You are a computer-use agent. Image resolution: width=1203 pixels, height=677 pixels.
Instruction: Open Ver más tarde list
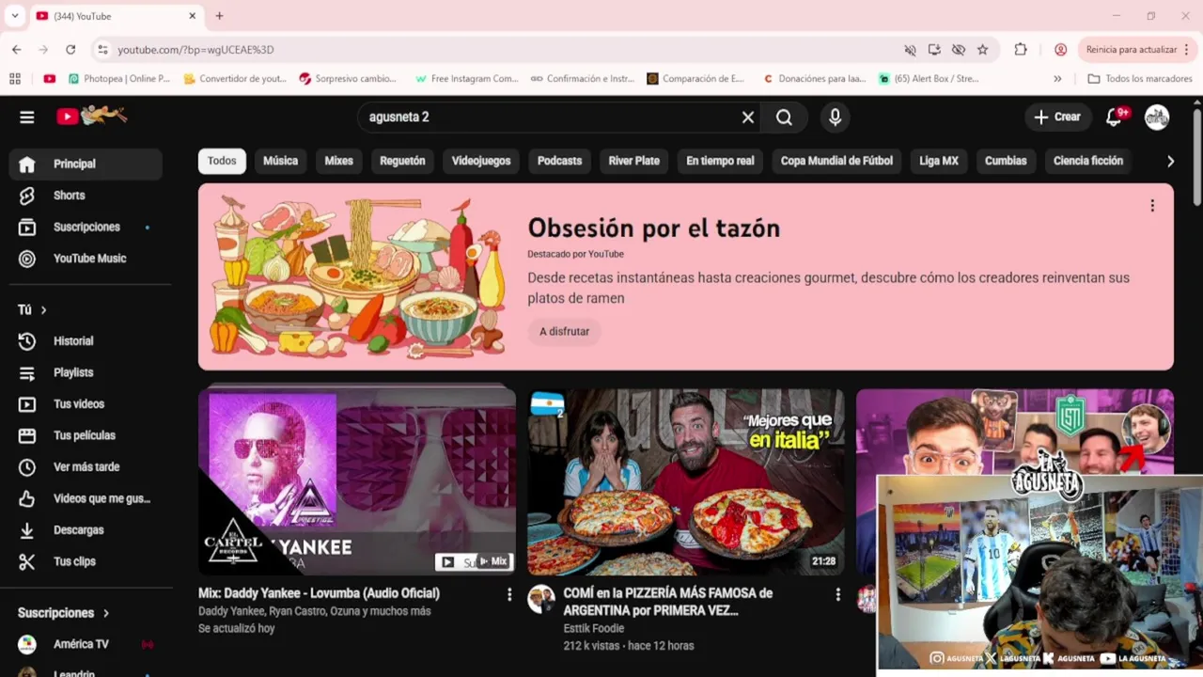tap(86, 467)
